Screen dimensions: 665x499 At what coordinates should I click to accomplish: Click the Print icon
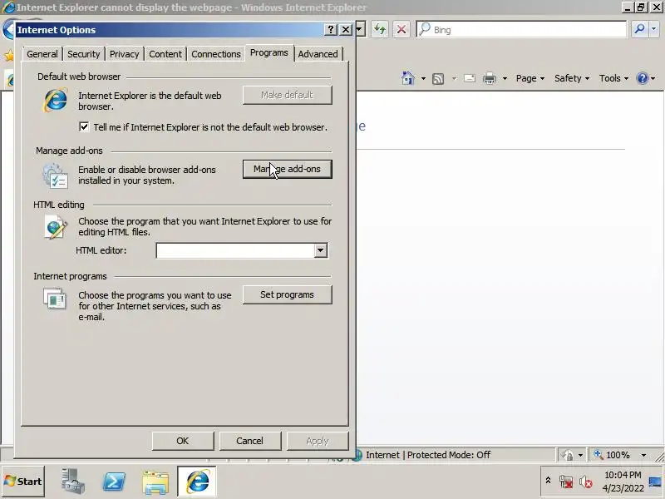490,78
